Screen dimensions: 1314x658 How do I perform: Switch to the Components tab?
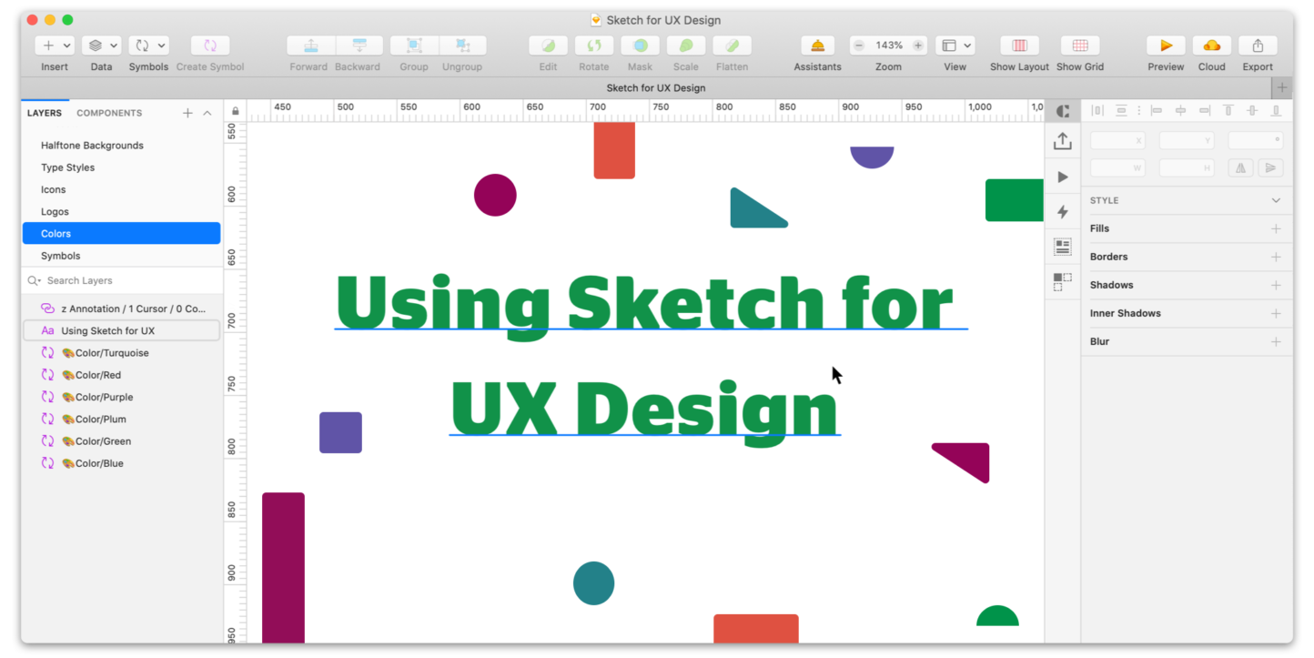click(109, 112)
